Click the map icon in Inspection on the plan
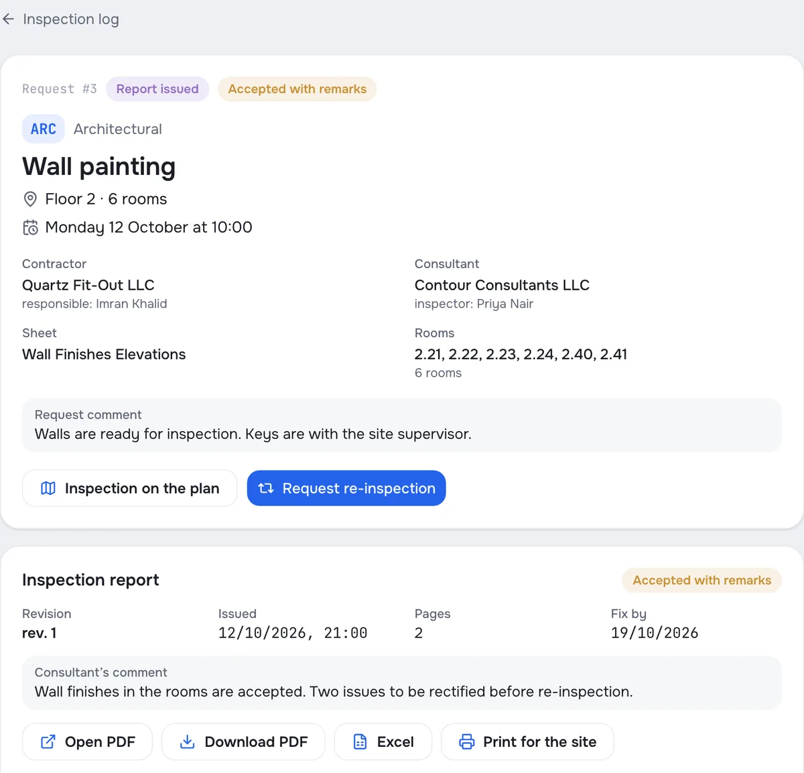The height and width of the screenshot is (773, 804). click(x=48, y=488)
